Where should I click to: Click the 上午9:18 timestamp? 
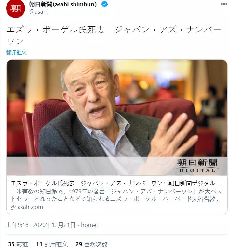point(18,225)
